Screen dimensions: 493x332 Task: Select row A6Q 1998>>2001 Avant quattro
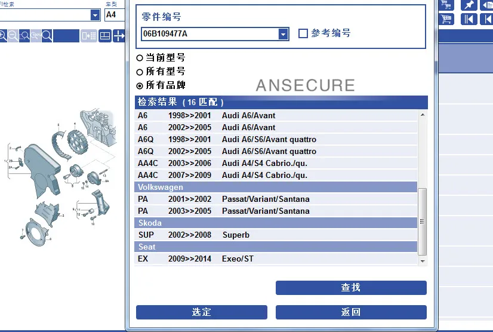[x=276, y=139]
